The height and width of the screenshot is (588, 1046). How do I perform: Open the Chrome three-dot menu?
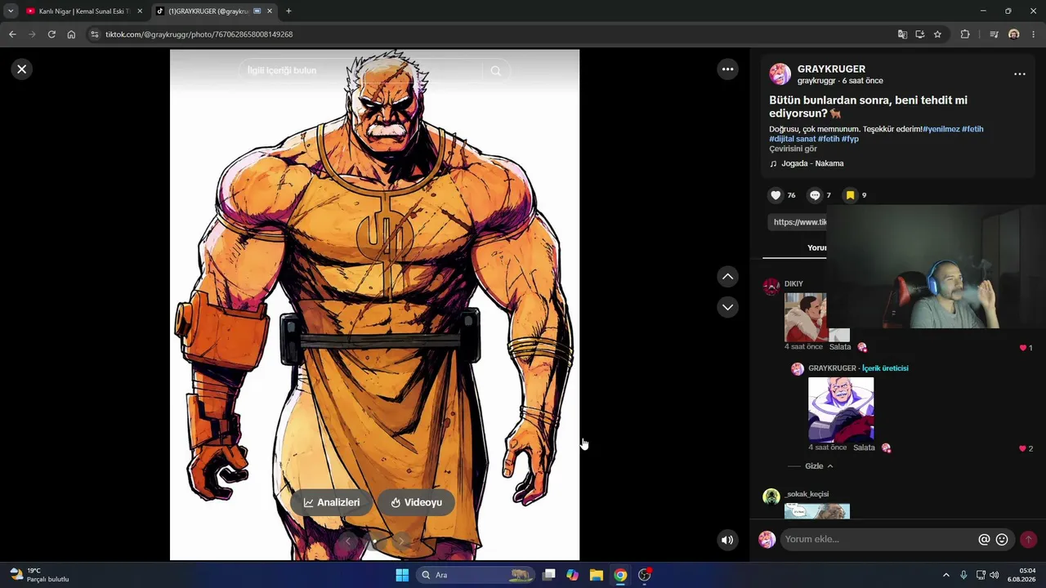1035,34
